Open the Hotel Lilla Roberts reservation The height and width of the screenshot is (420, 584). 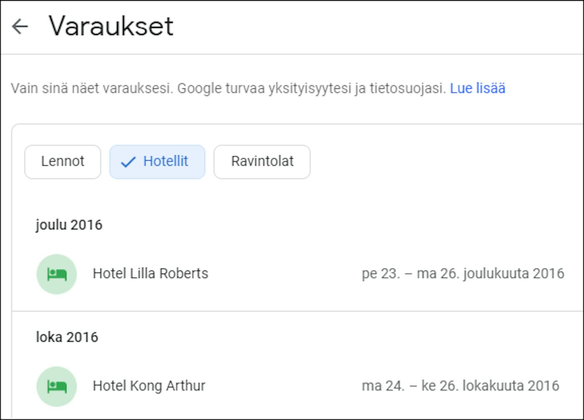coord(150,274)
